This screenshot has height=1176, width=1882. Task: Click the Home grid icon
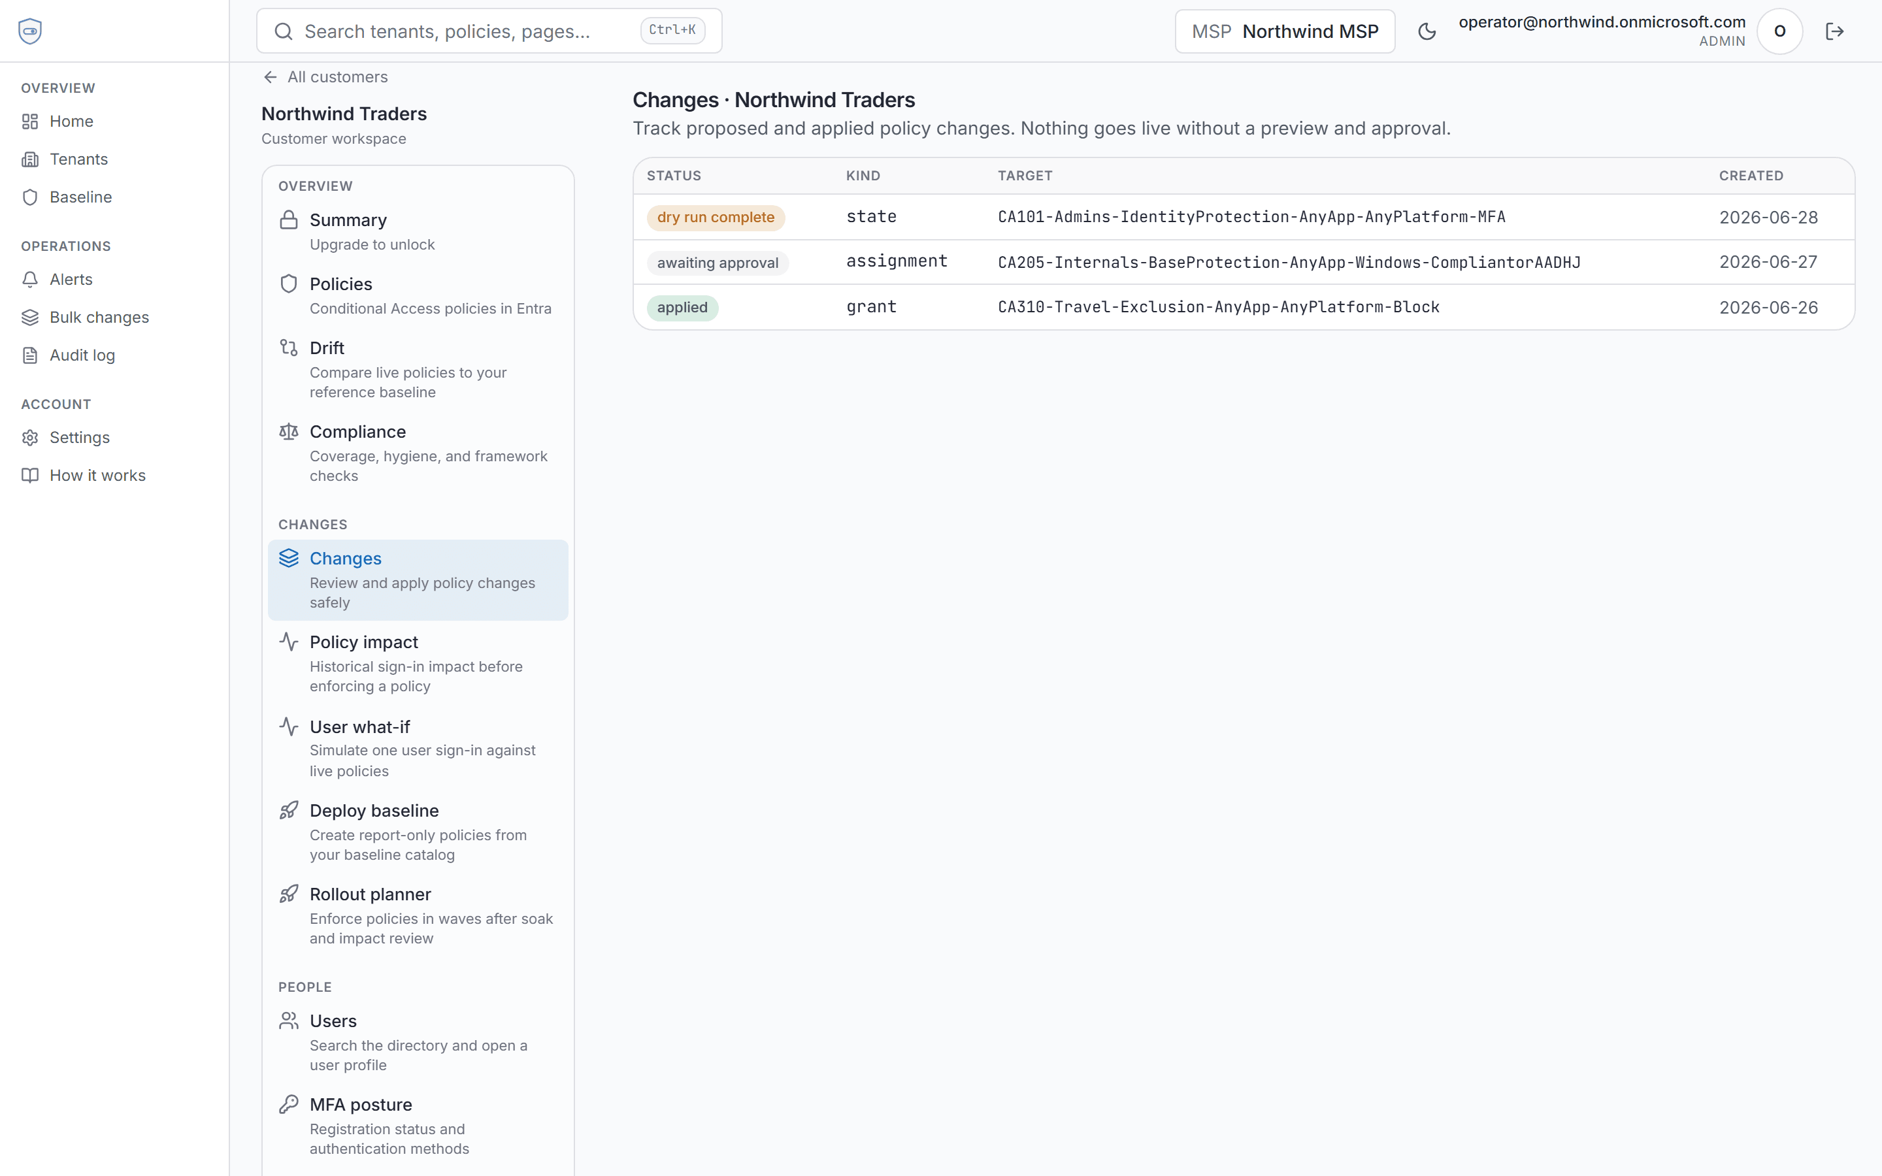pyautogui.click(x=29, y=122)
